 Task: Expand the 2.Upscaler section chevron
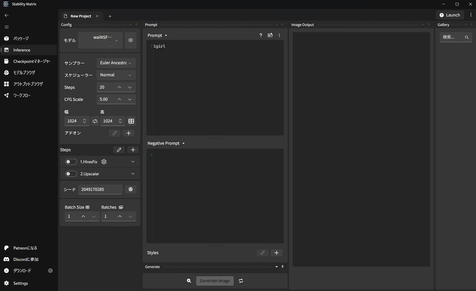point(133,174)
